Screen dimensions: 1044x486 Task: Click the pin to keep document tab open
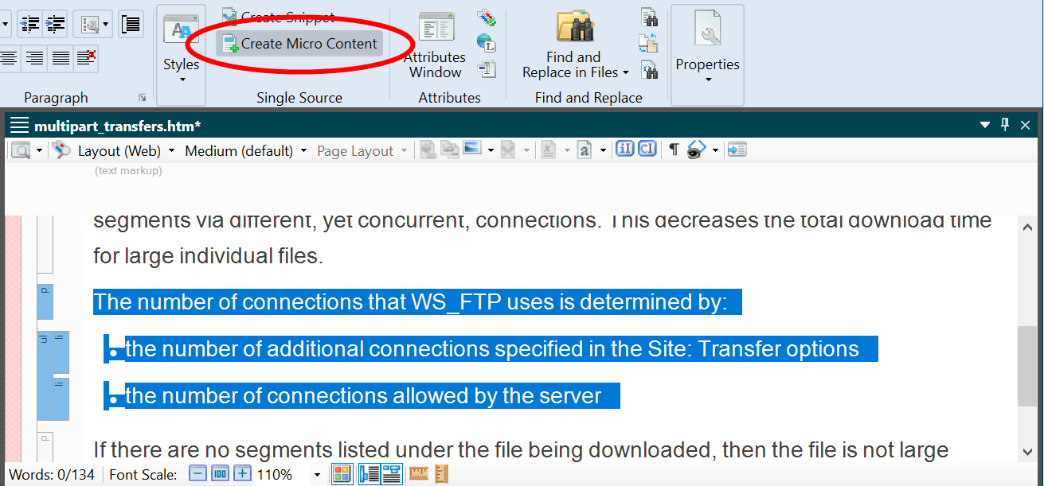pyautogui.click(x=1005, y=125)
